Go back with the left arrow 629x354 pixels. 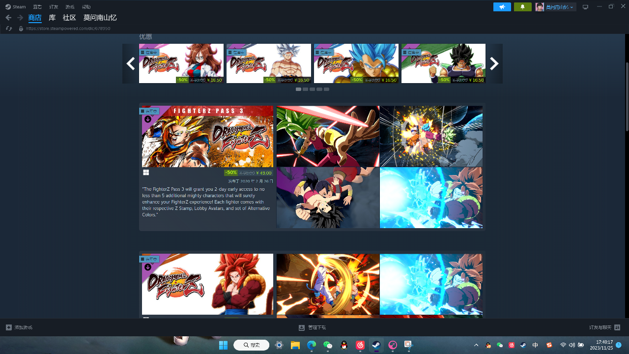click(x=8, y=18)
